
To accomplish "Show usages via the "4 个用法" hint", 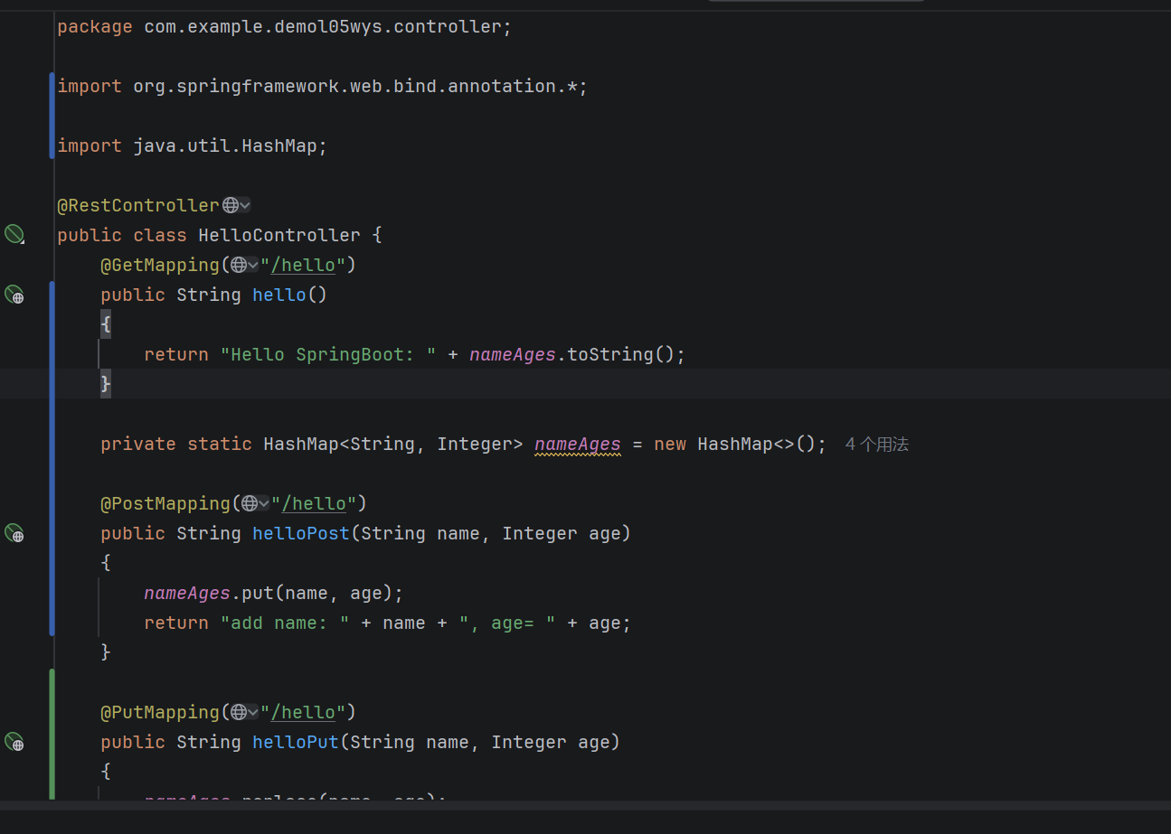I will coord(876,444).
